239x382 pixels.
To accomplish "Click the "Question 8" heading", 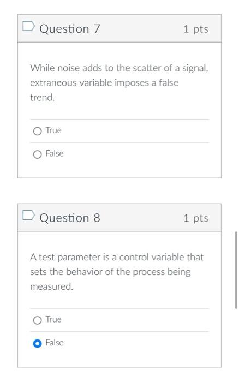I will (70, 218).
